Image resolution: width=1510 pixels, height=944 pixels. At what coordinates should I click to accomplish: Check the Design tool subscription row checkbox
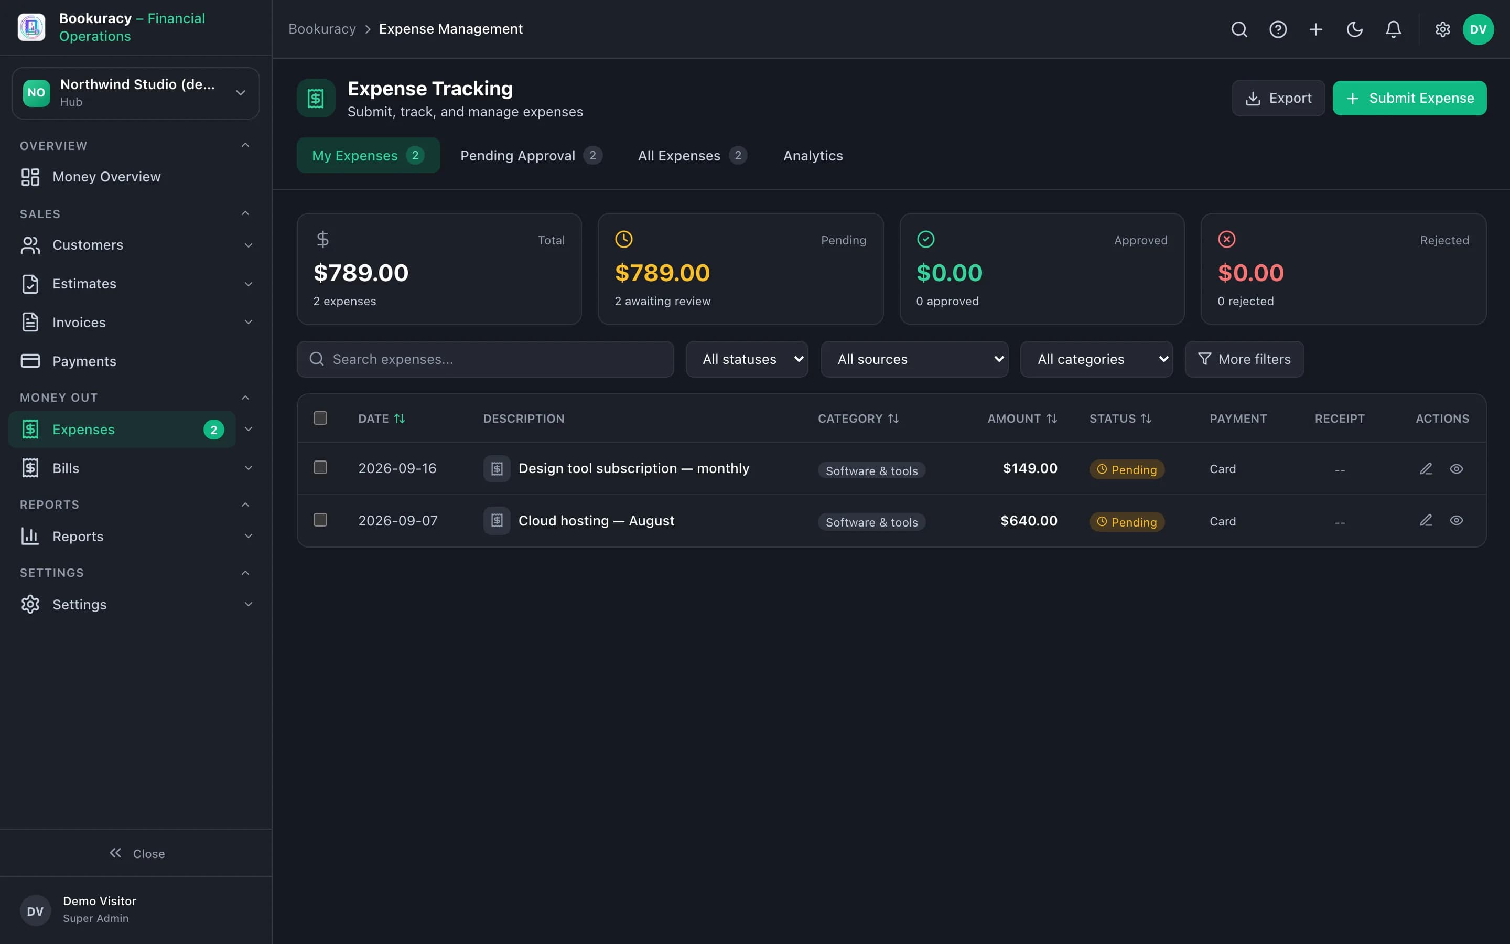pos(320,468)
